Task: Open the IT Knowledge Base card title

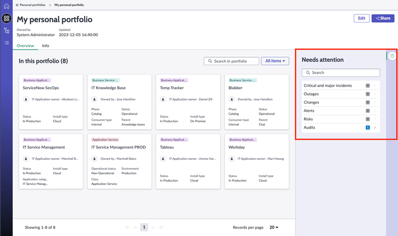Action: pyautogui.click(x=109, y=88)
